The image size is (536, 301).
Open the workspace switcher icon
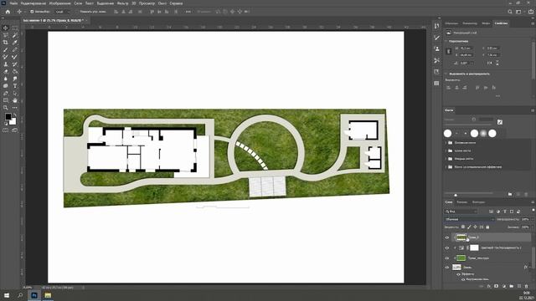[x=518, y=12]
